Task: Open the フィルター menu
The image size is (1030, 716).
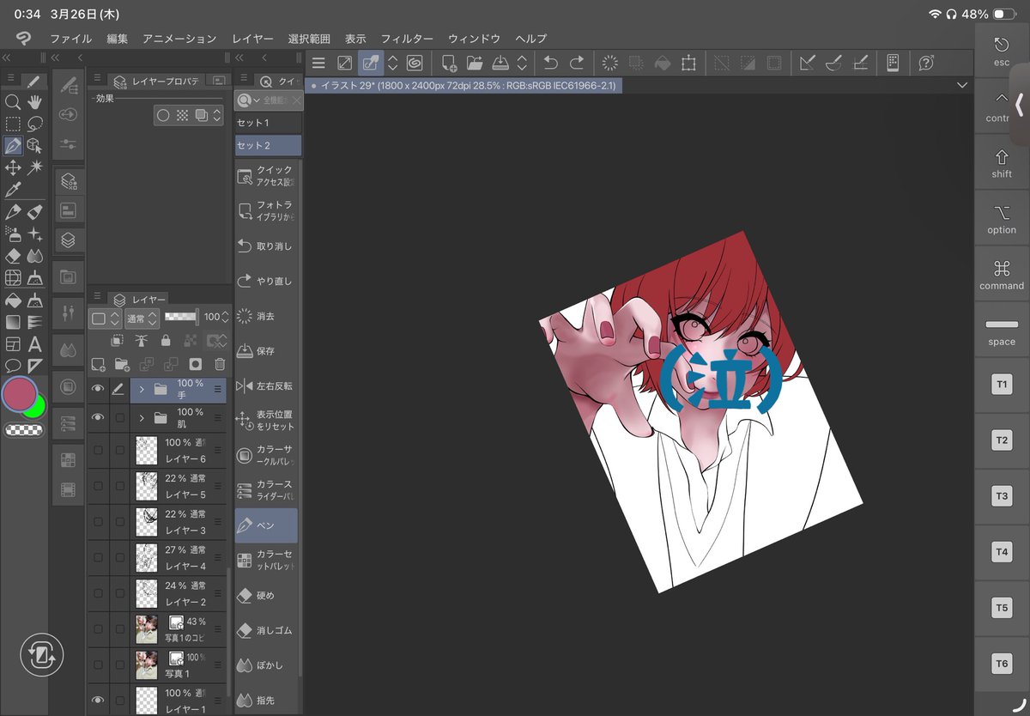Action: tap(407, 39)
